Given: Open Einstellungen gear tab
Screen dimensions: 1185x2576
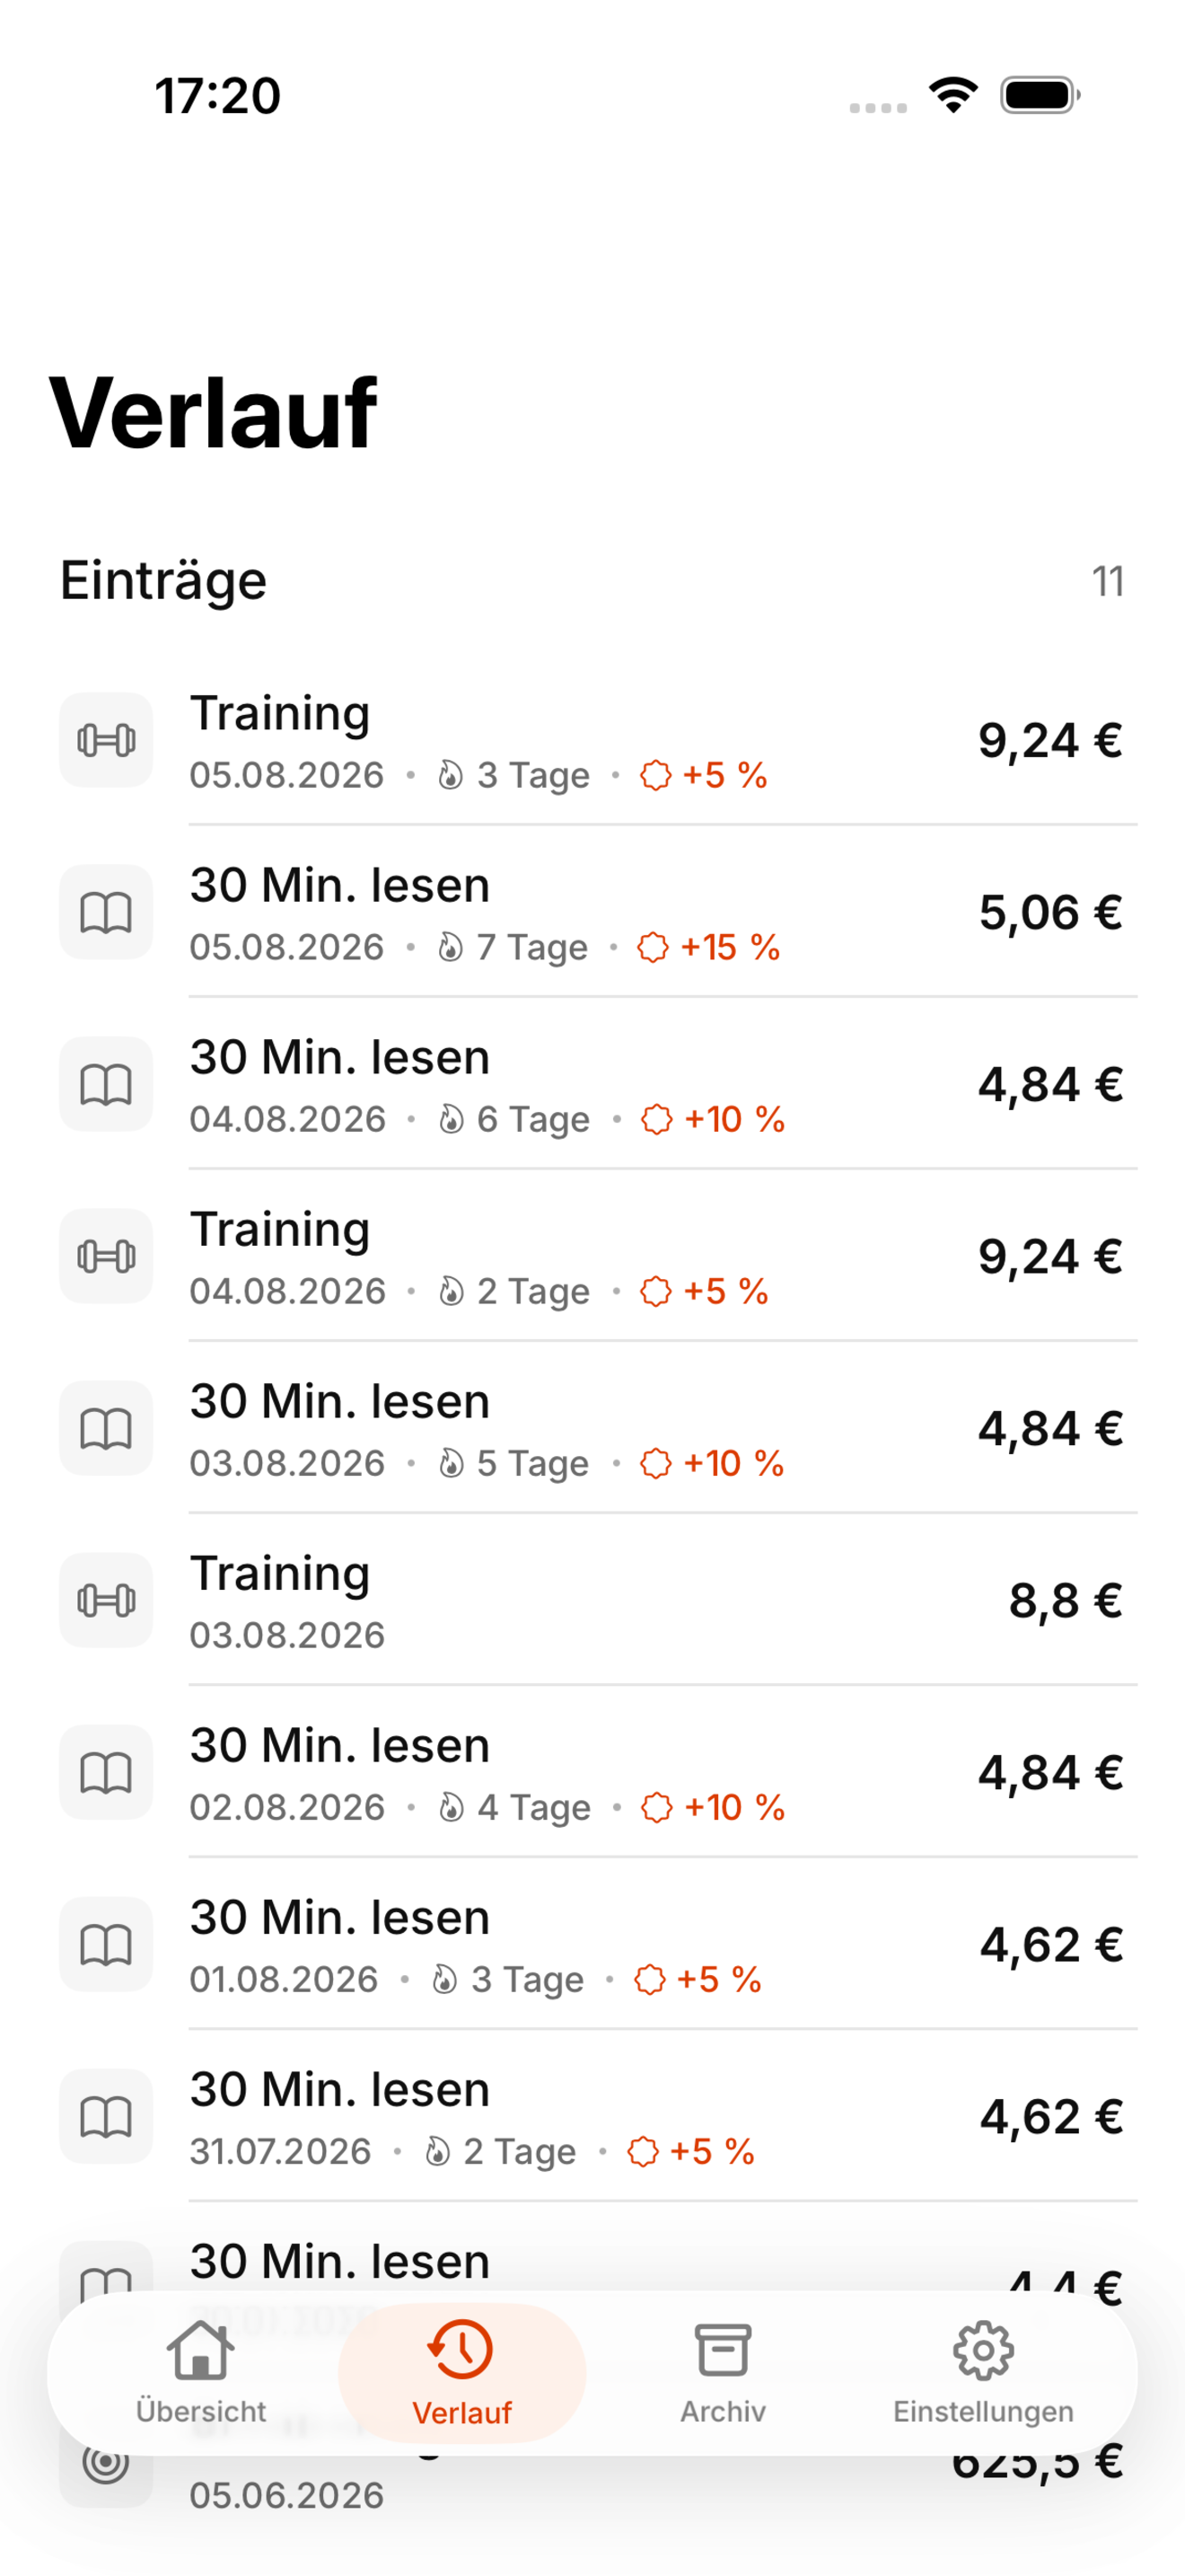Looking at the screenshot, I should click(x=983, y=2373).
